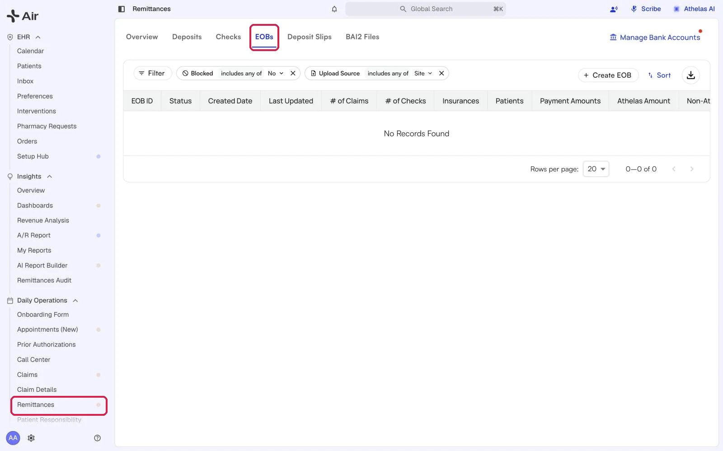This screenshot has width=723, height=451.
Task: Open Manage Bank Accounts link
Action: [x=655, y=38]
